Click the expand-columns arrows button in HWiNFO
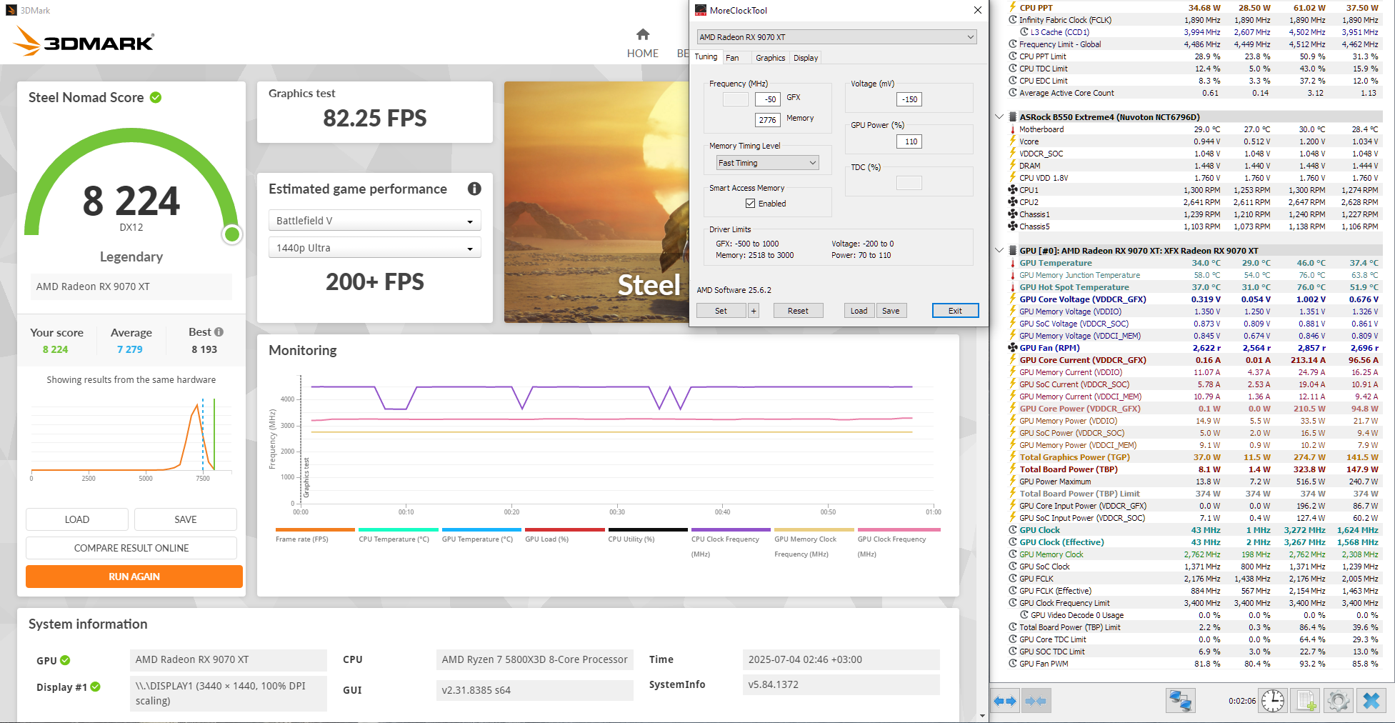The image size is (1395, 723). [x=1006, y=701]
